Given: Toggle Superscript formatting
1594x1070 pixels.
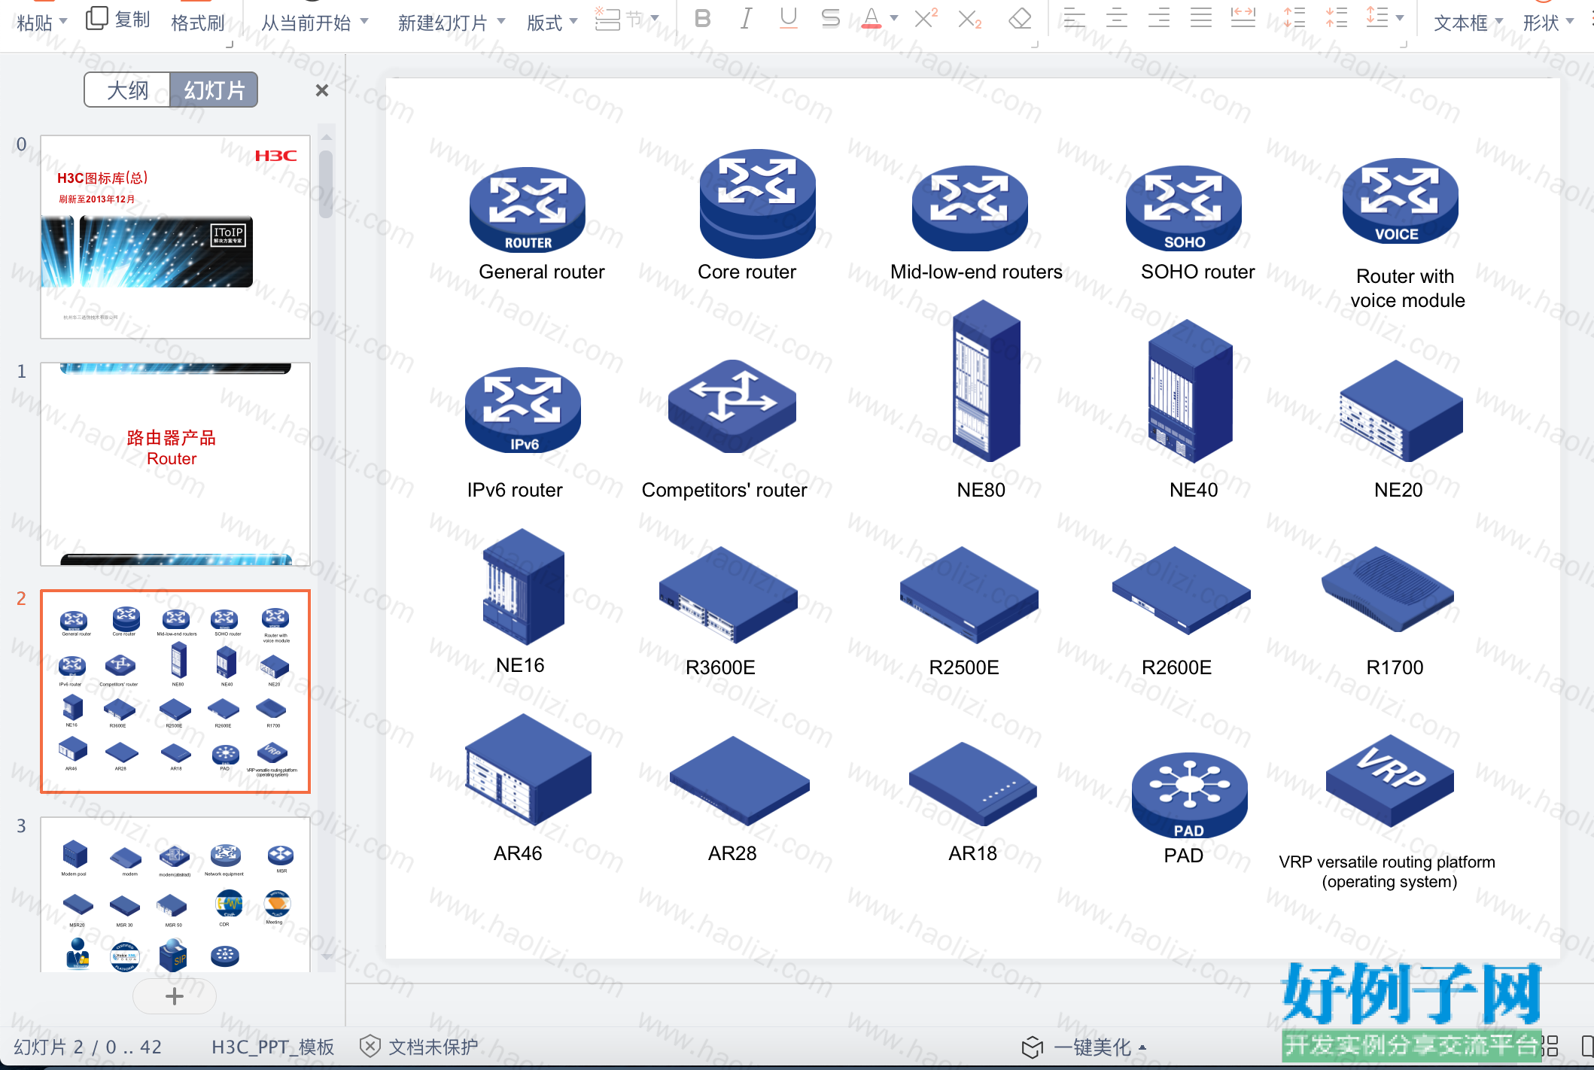Looking at the screenshot, I should 926,19.
